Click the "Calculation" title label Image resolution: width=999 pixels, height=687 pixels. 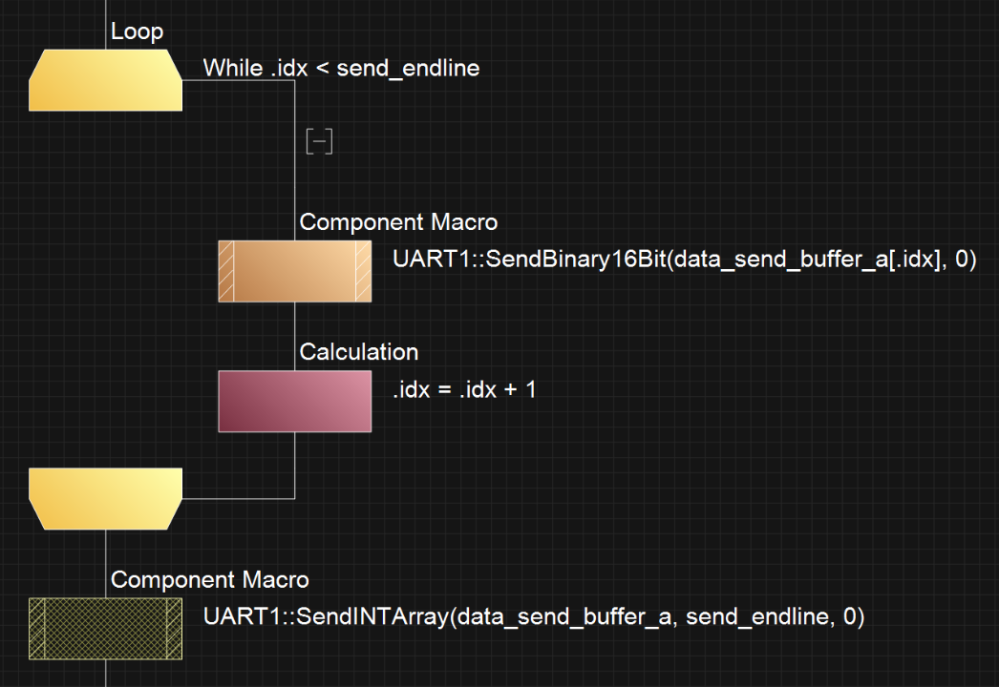point(359,352)
